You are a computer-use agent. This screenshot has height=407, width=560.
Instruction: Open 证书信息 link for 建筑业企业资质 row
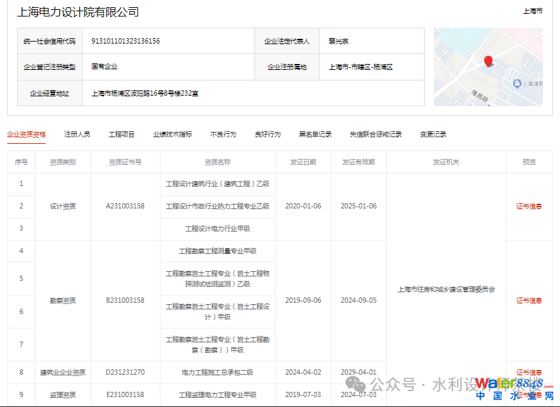pyautogui.click(x=529, y=373)
